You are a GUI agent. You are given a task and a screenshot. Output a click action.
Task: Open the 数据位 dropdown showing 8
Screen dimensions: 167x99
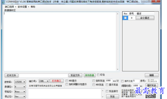20,87
